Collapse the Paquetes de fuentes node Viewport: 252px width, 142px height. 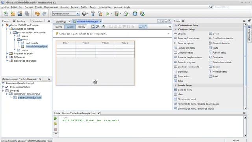pos(7,29)
